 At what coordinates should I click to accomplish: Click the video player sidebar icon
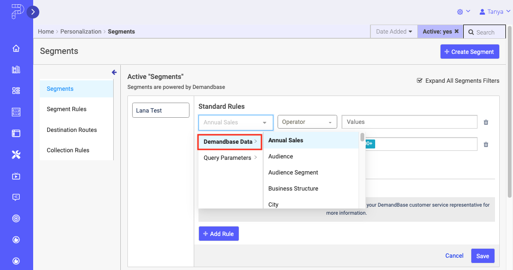(x=16, y=176)
